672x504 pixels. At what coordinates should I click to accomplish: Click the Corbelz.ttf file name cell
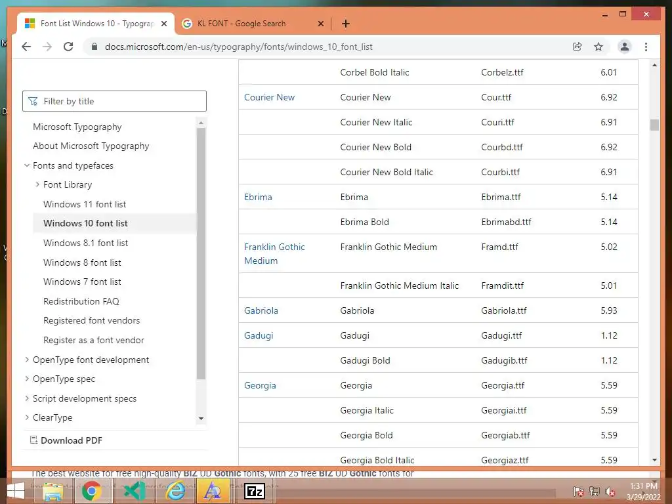(502, 72)
